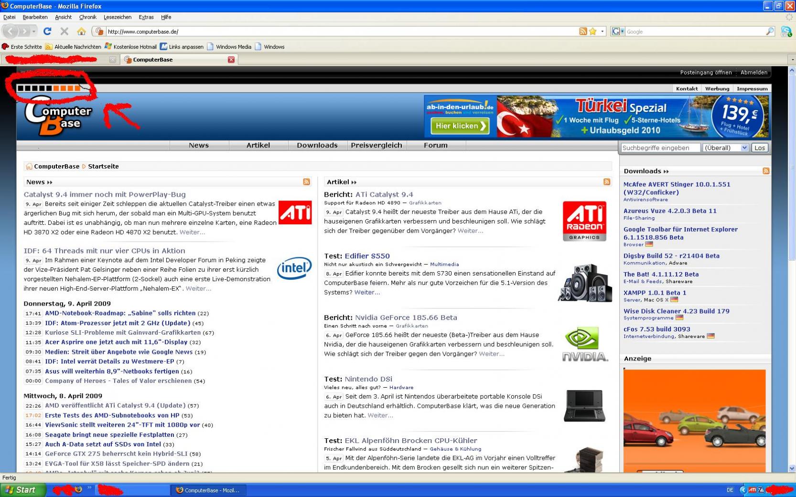Go to the Preisvergleich navigation tab
796x497 pixels.
pyautogui.click(x=376, y=145)
